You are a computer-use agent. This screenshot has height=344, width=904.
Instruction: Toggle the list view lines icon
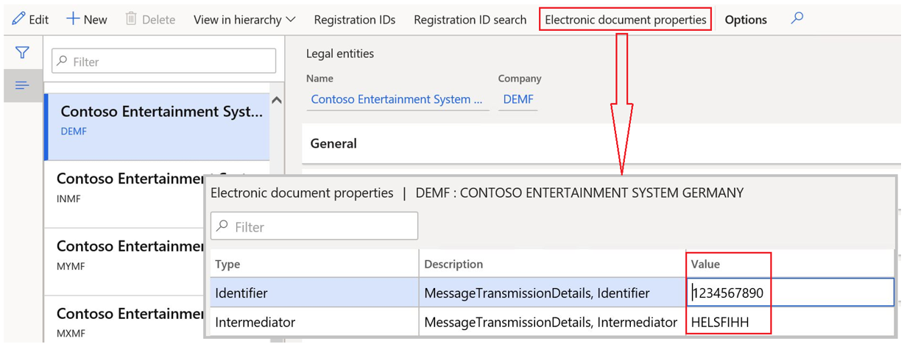[x=22, y=86]
